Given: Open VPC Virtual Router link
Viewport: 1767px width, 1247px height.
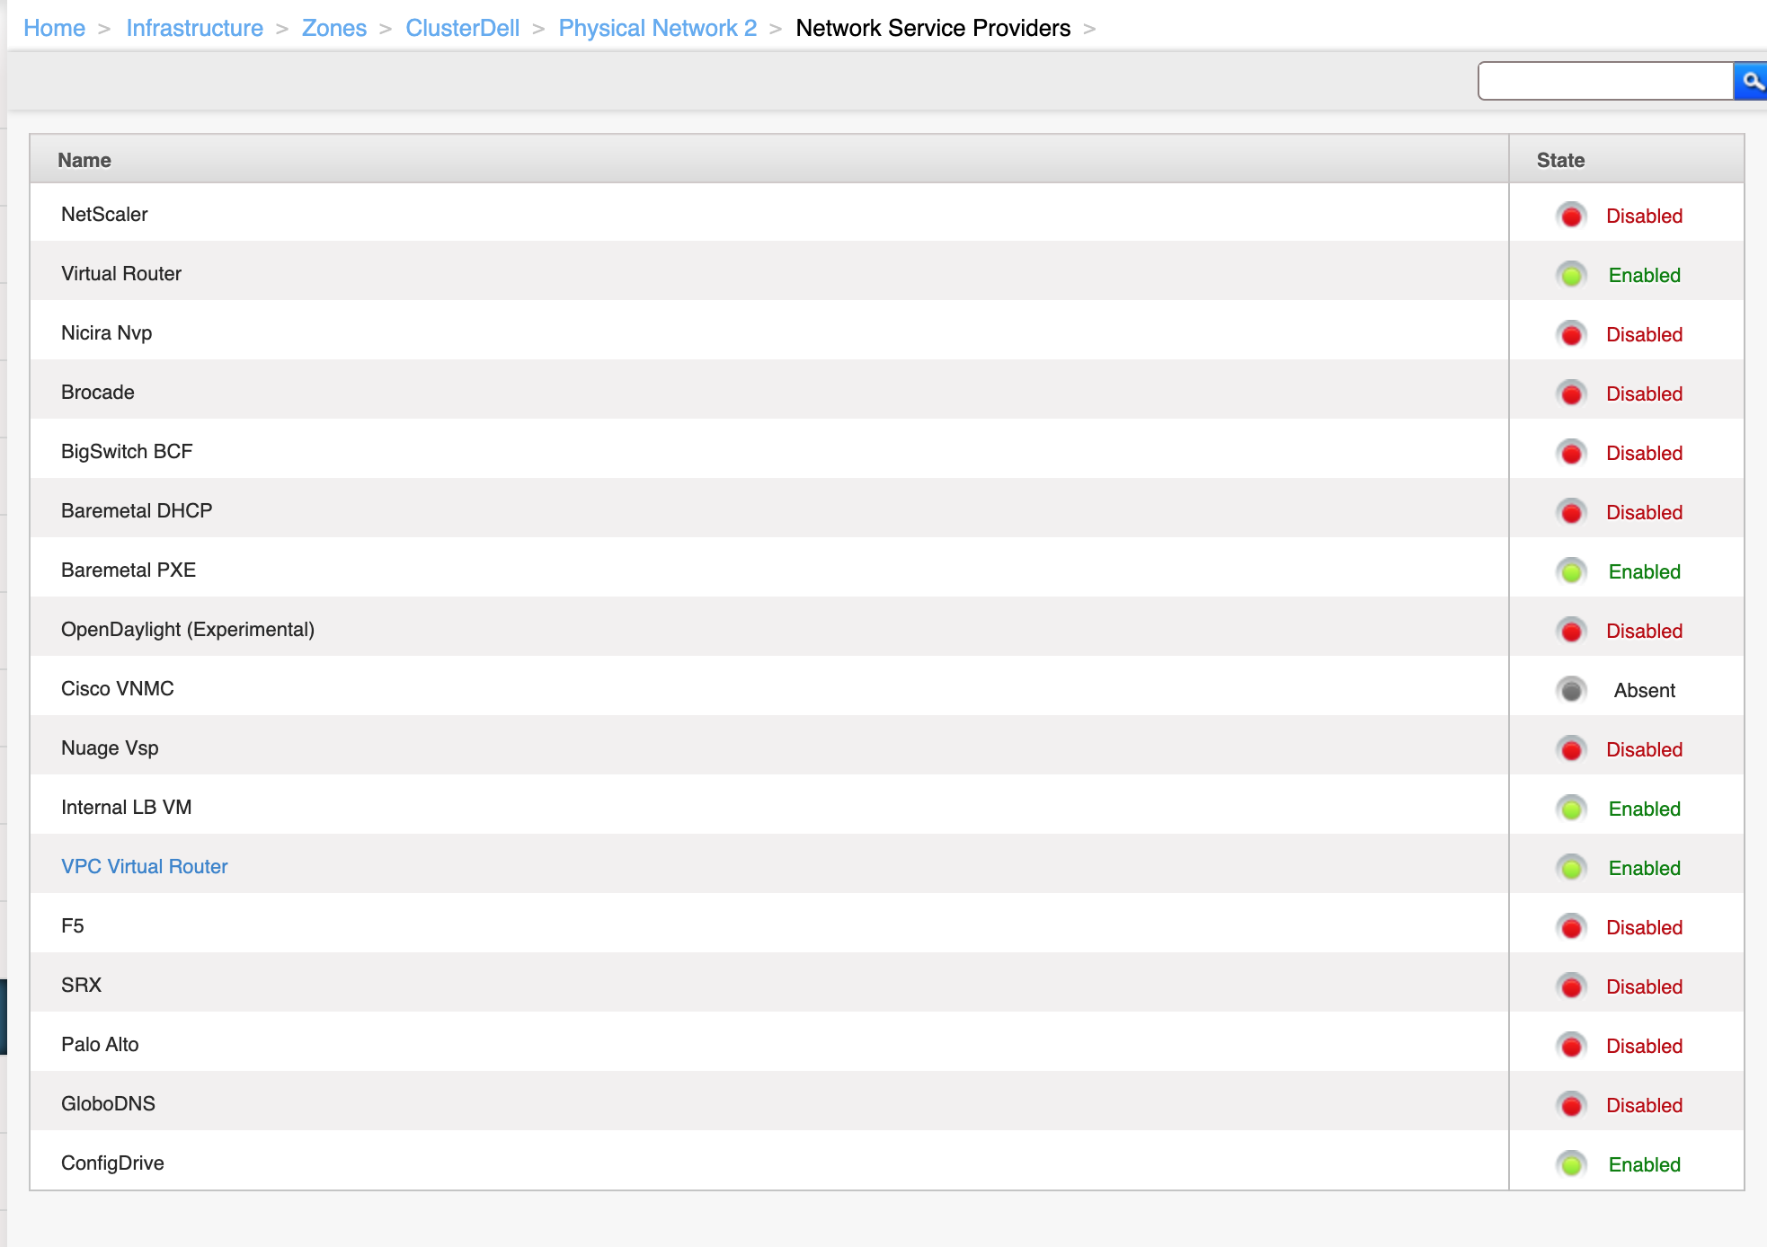Looking at the screenshot, I should [144, 866].
